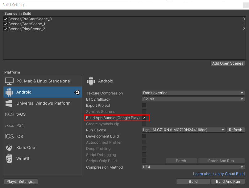The width and height of the screenshot is (249, 188).
Task: Toggle the Script Debugging checkbox
Action: pyautogui.click(x=144, y=154)
